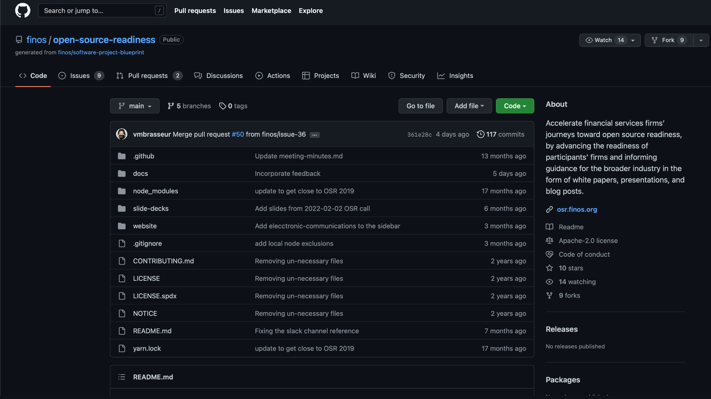The height and width of the screenshot is (399, 711).
Task: Open the Actions tab
Action: [x=273, y=76]
